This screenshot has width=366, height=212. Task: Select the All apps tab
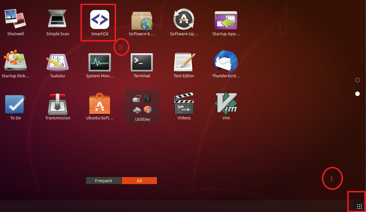click(x=139, y=181)
